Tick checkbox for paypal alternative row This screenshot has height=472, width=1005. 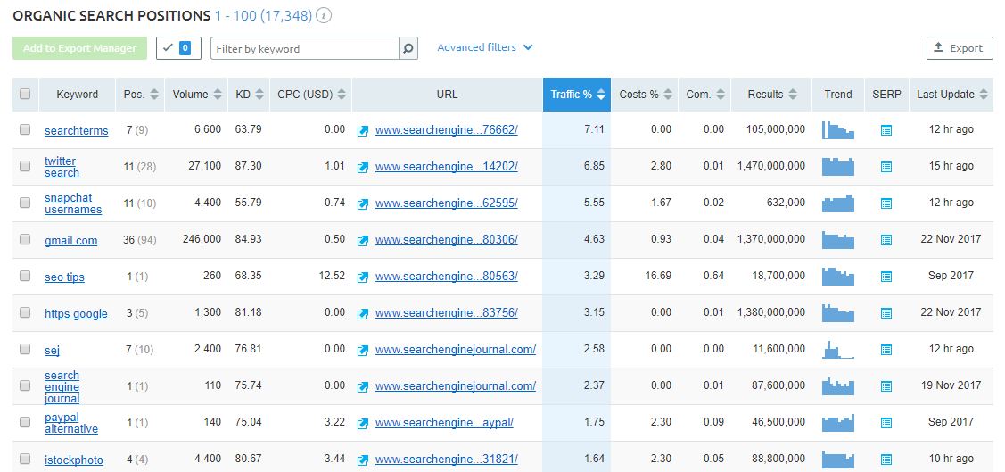click(x=25, y=422)
